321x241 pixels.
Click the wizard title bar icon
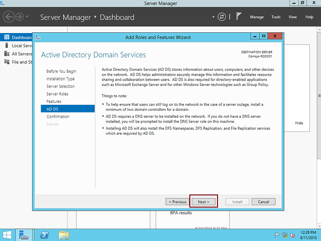(38, 37)
